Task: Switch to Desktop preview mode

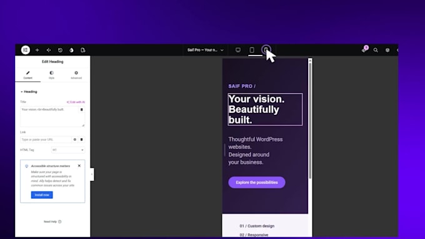Action: tap(238, 50)
